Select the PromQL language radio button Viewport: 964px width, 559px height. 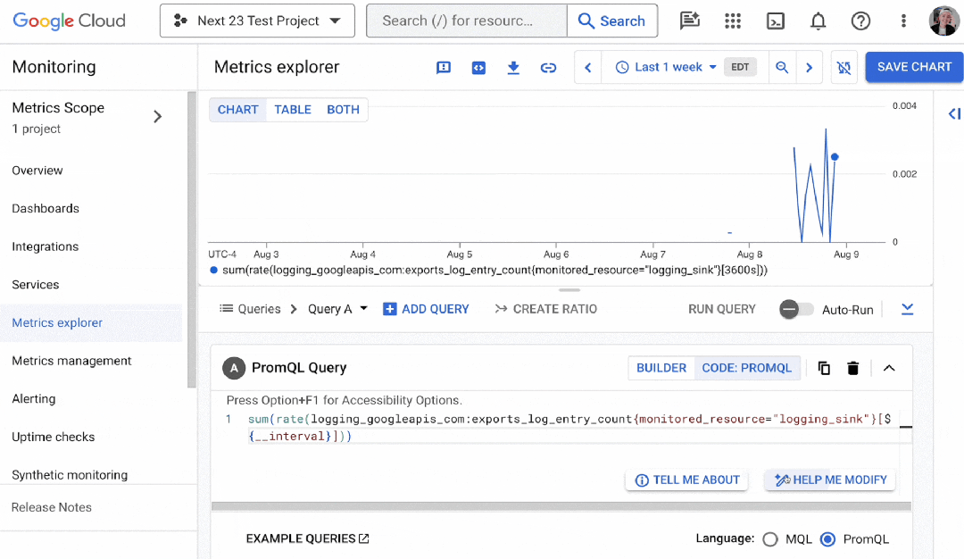pos(828,539)
